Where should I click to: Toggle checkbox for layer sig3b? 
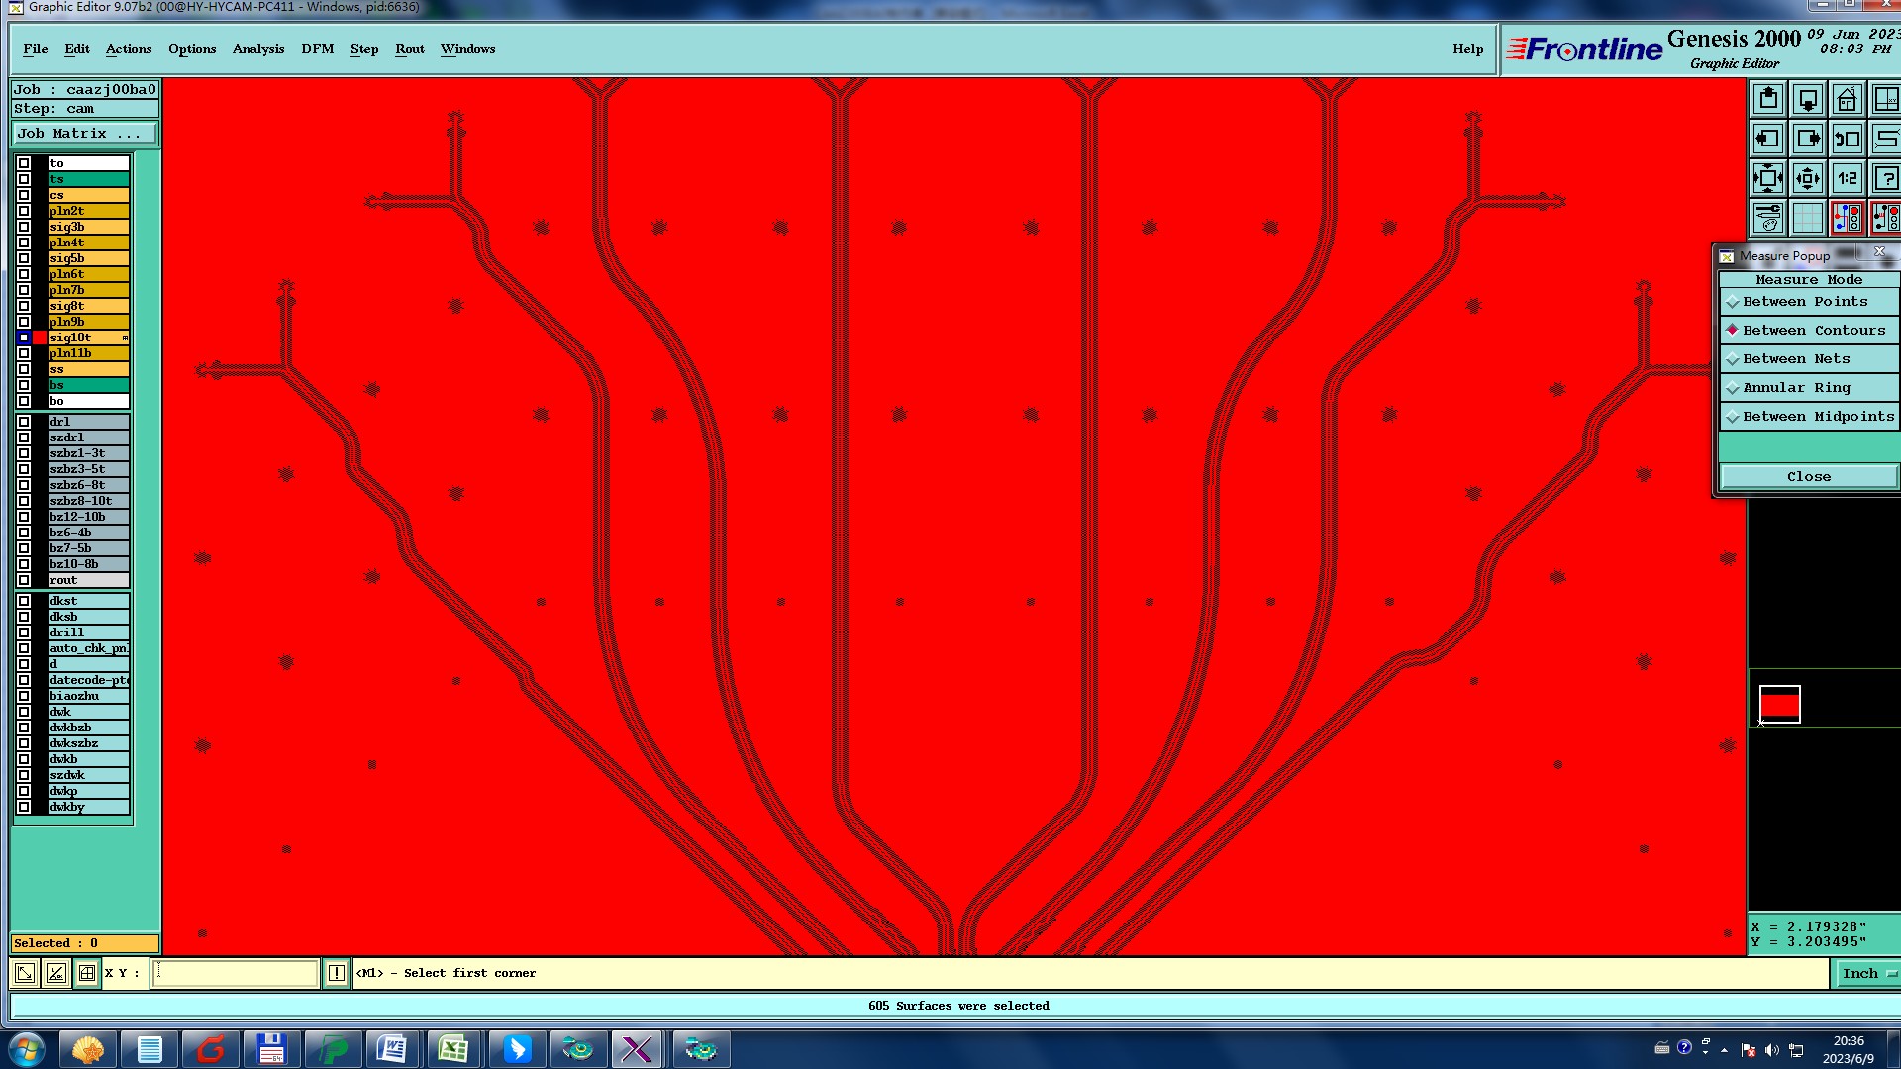(24, 227)
